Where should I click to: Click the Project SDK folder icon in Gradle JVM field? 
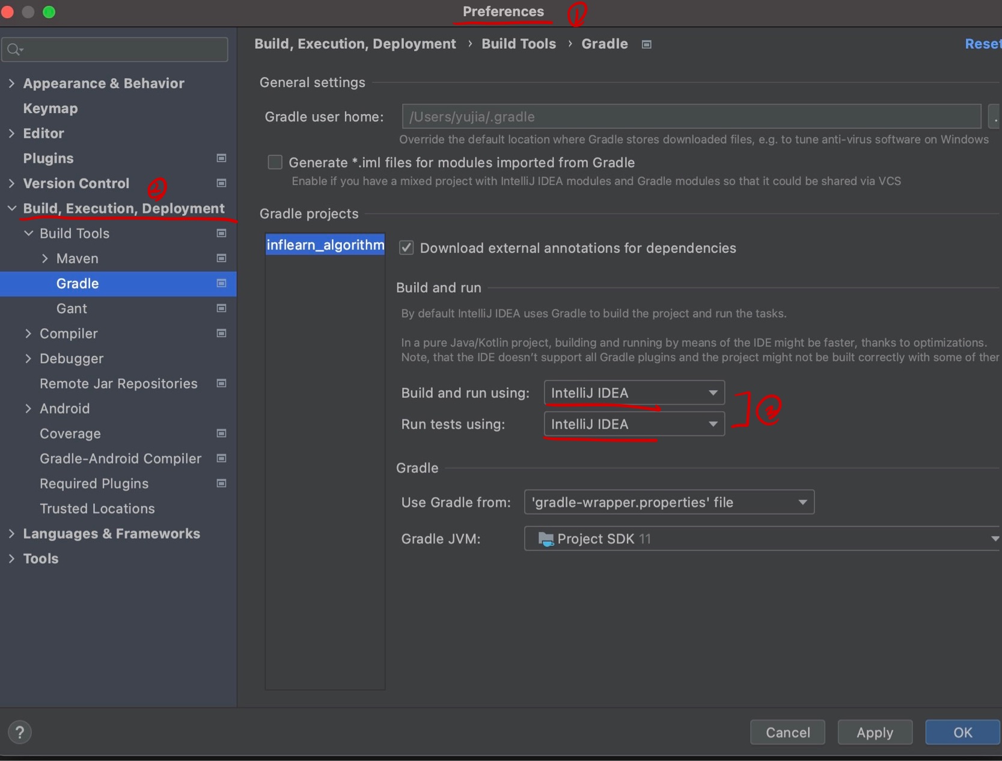point(546,539)
